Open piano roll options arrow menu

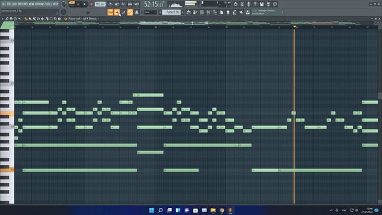[2, 19]
